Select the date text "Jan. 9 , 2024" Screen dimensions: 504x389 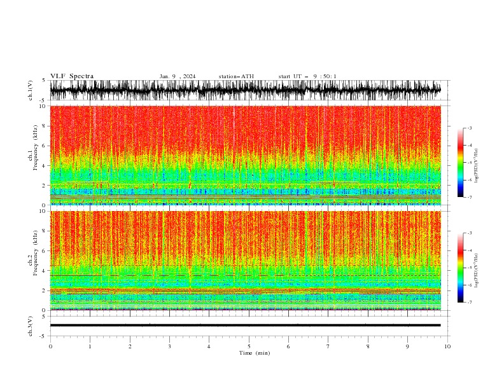tap(178, 76)
